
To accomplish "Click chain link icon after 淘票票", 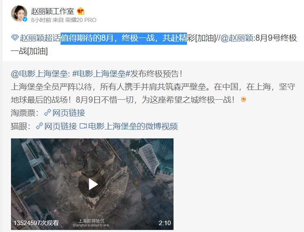I will point(48,113).
